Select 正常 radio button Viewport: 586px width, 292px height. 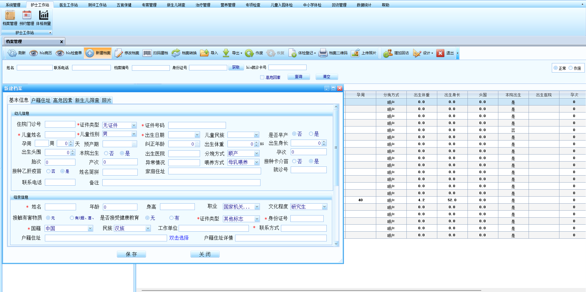point(556,68)
